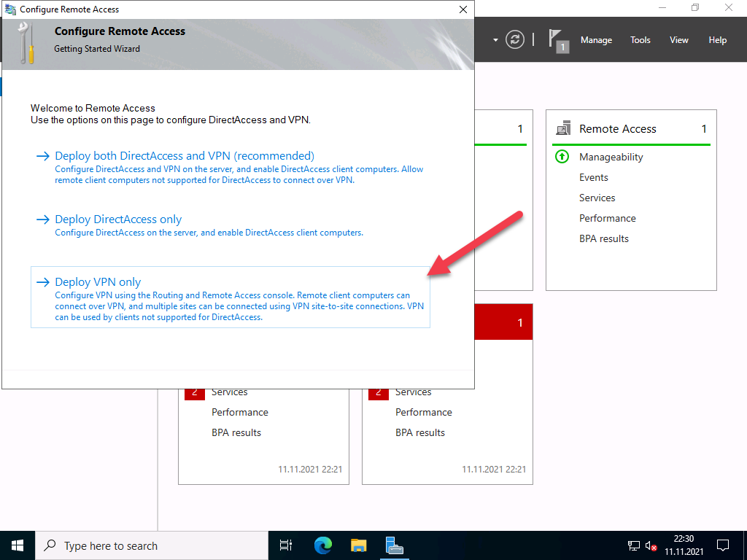Open Services in Remote Access tile
Screen dimensions: 747x560
pyautogui.click(x=597, y=198)
